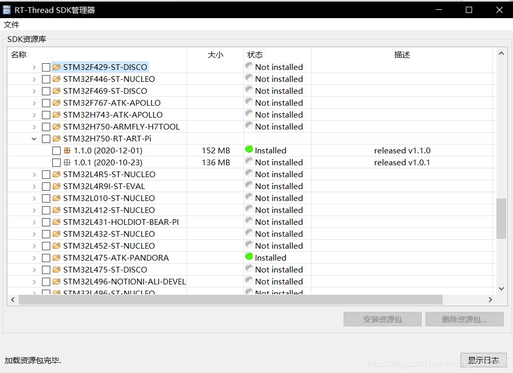Image resolution: width=513 pixels, height=373 pixels.
Task: Click the STM32H750-ARMFLY-H7TOOL folder icon
Action: point(56,126)
